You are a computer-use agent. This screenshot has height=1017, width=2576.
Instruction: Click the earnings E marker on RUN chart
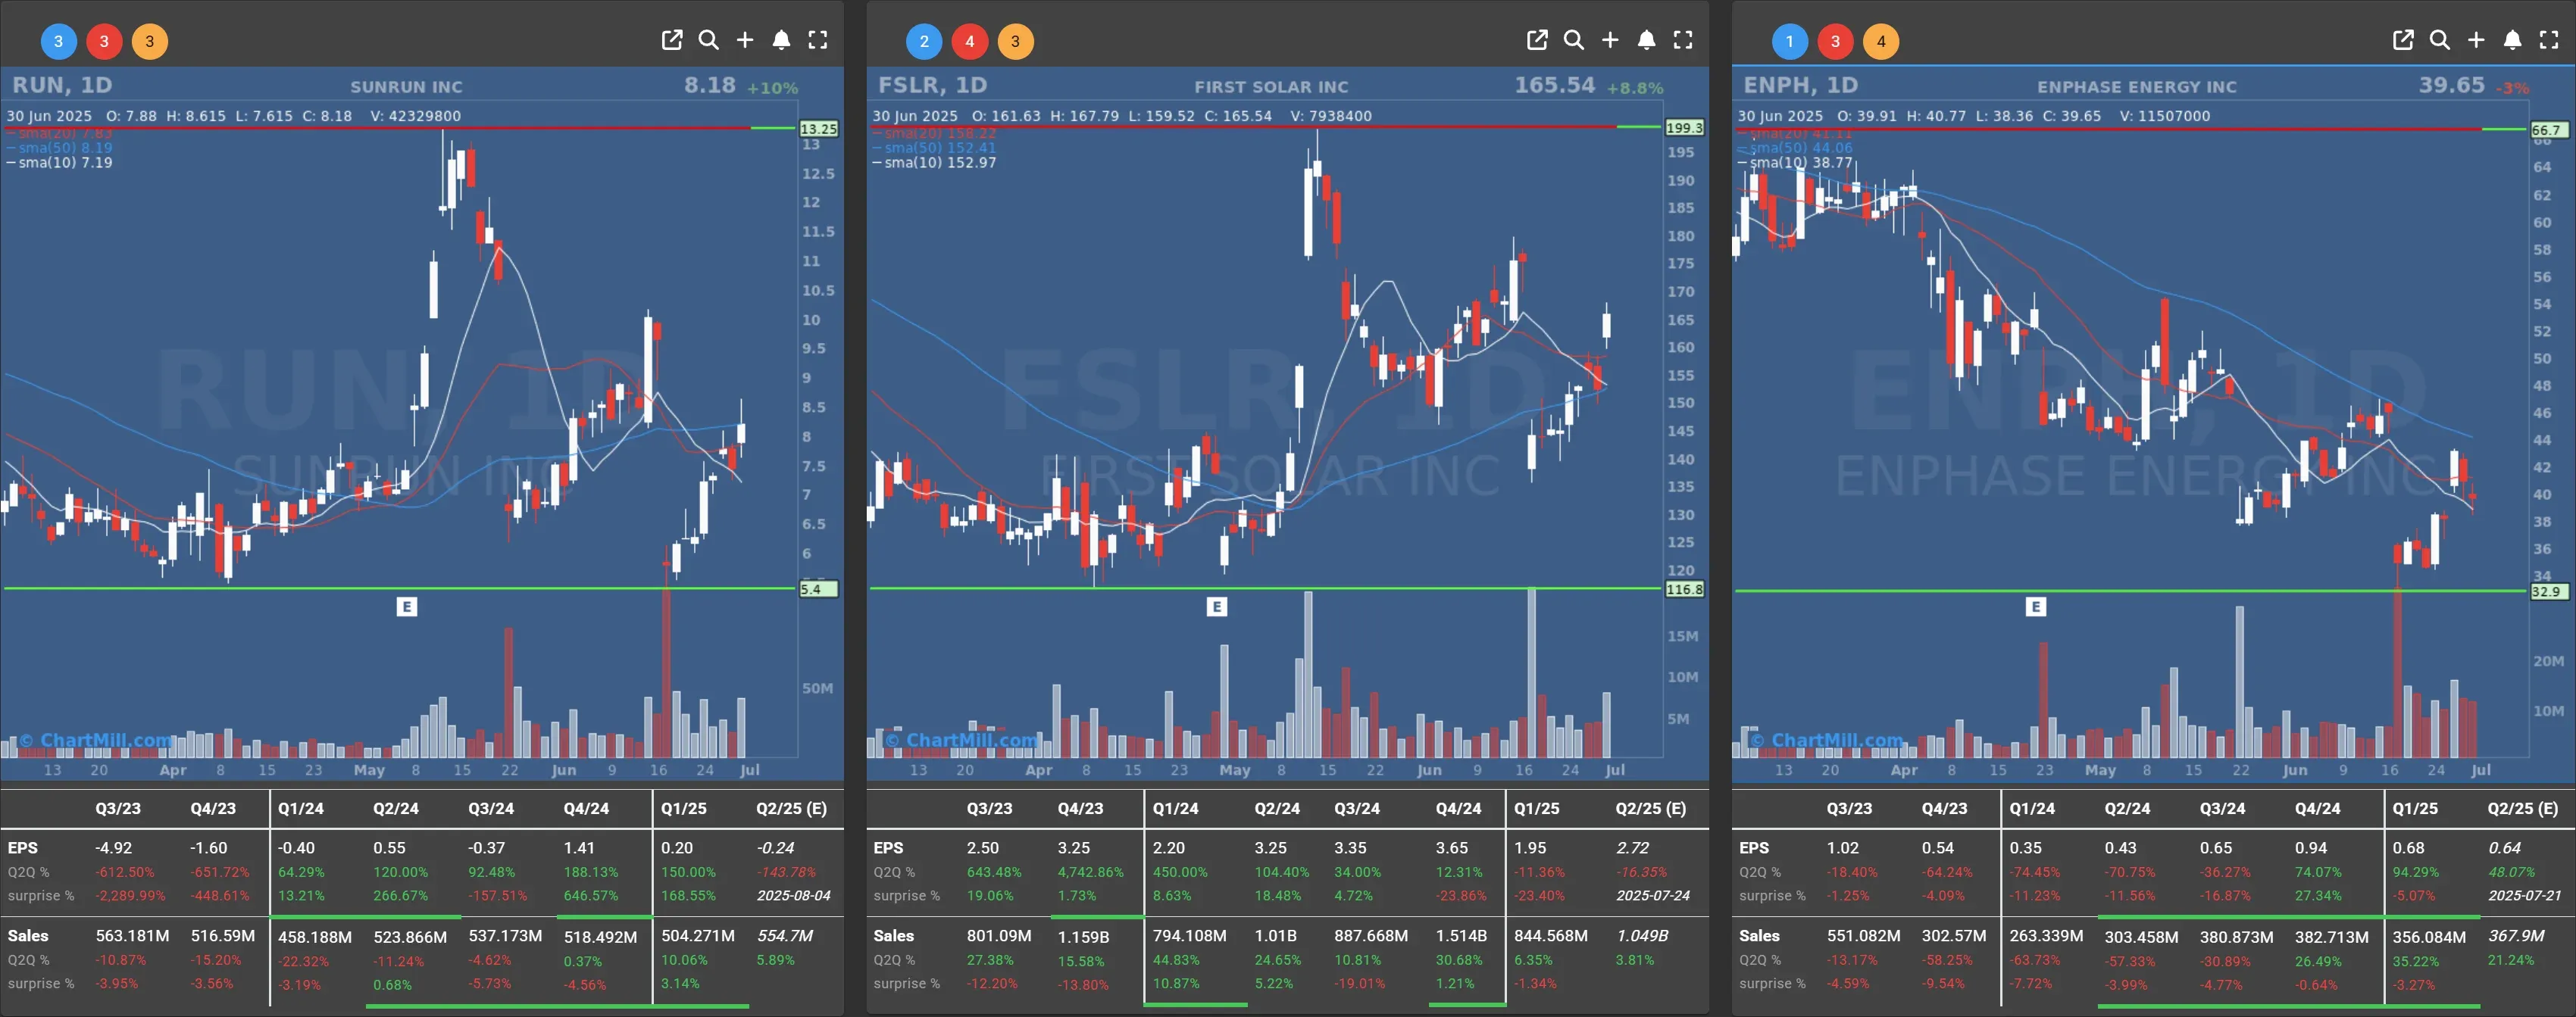point(406,607)
